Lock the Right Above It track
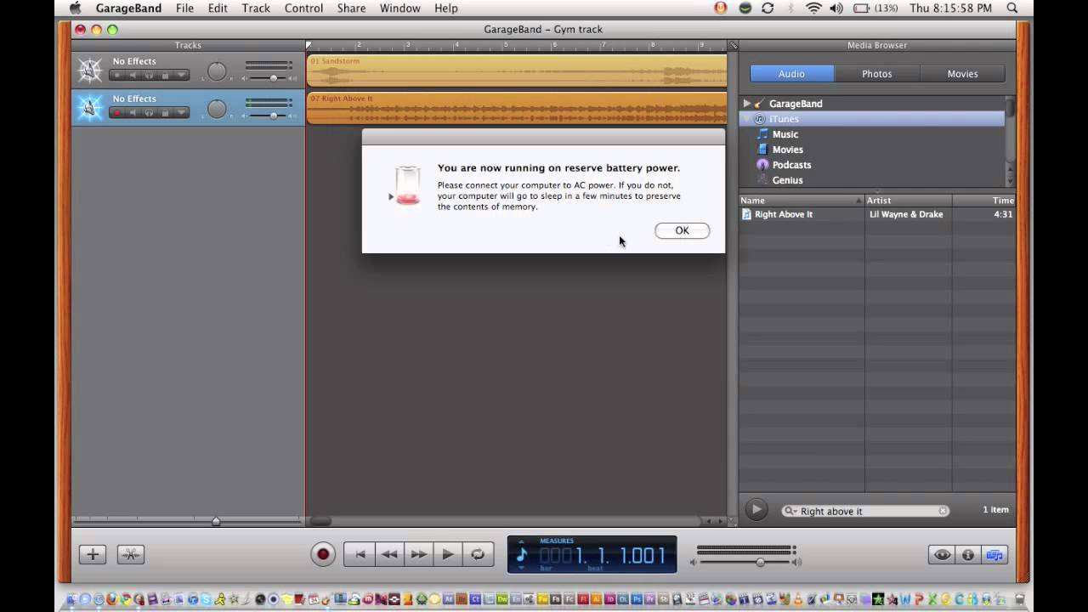 (x=165, y=113)
